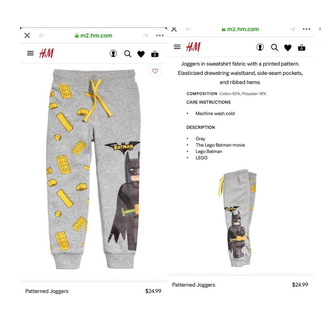Image resolution: width=331 pixels, height=331 pixels.
Task: Open browser more options dots on left
Action: pyautogui.click(x=160, y=36)
